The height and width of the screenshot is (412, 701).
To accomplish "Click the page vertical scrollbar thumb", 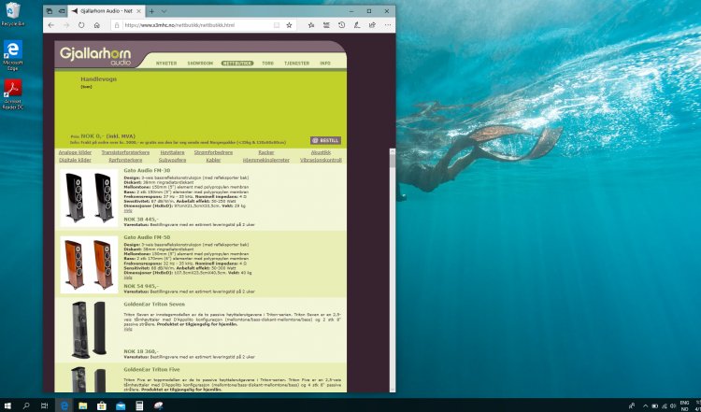I will (393, 160).
